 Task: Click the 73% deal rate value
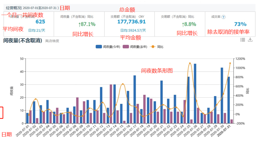tap(240, 24)
